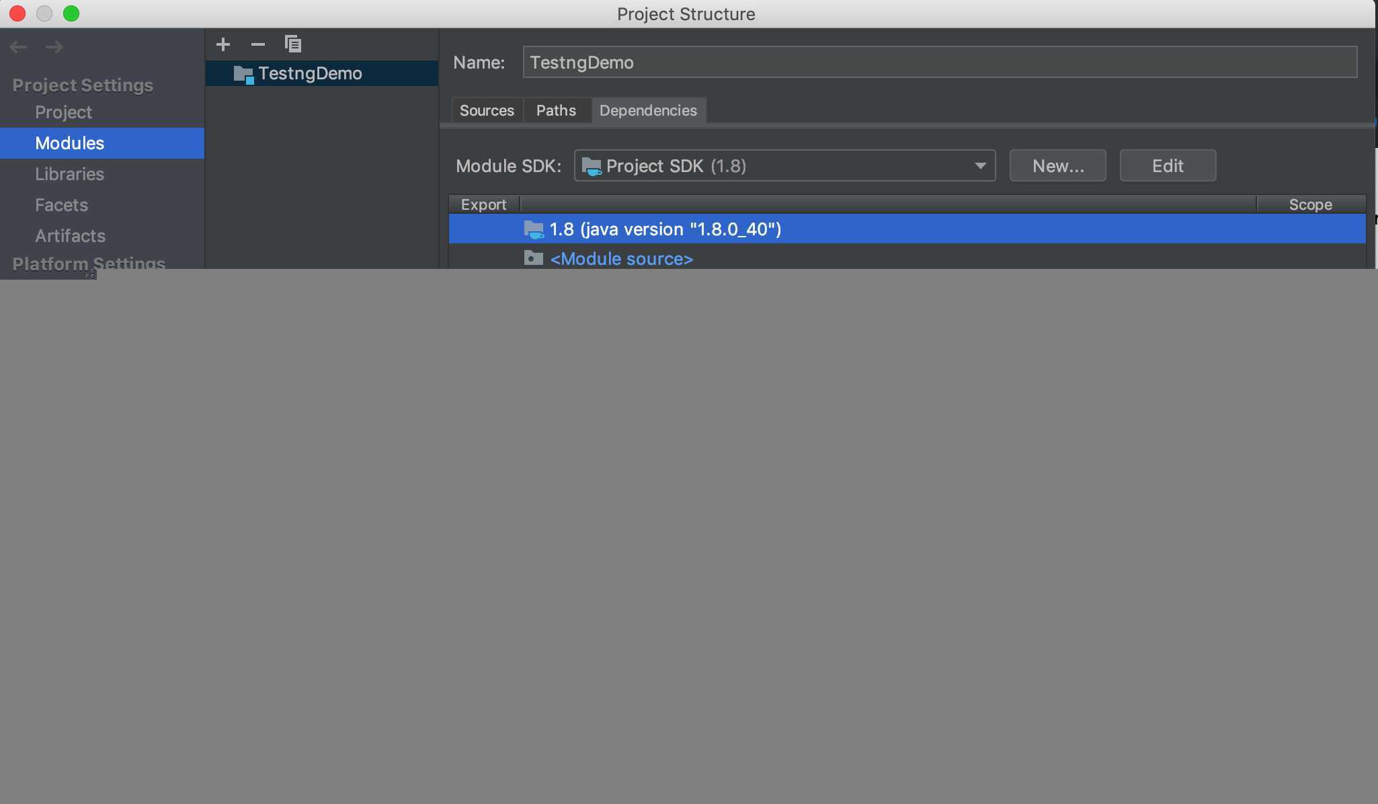Go forward with right arrow
The height and width of the screenshot is (804, 1378).
click(54, 47)
